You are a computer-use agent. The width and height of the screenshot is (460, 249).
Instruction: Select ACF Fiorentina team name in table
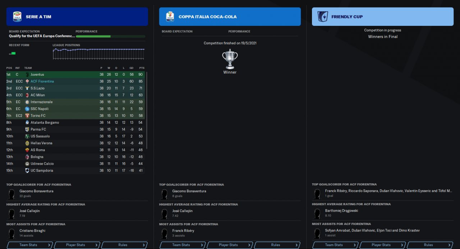(42, 81)
